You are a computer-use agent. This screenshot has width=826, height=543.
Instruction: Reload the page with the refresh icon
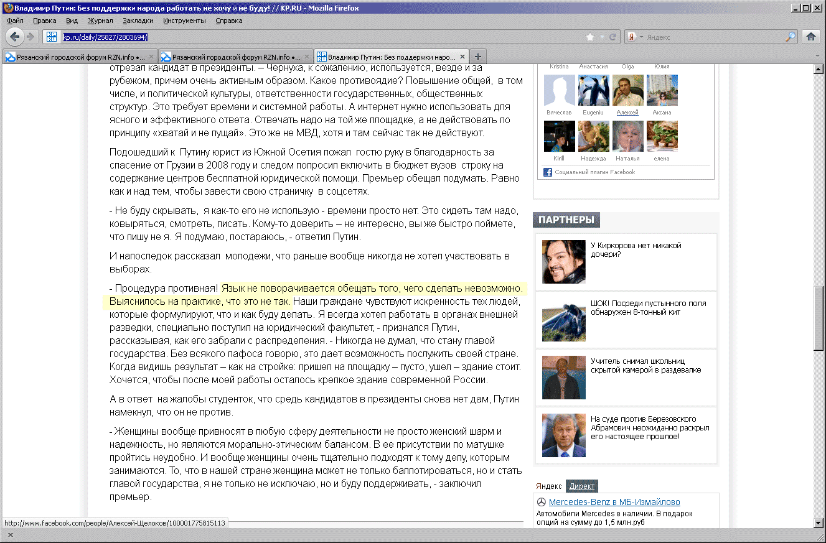[x=613, y=37]
